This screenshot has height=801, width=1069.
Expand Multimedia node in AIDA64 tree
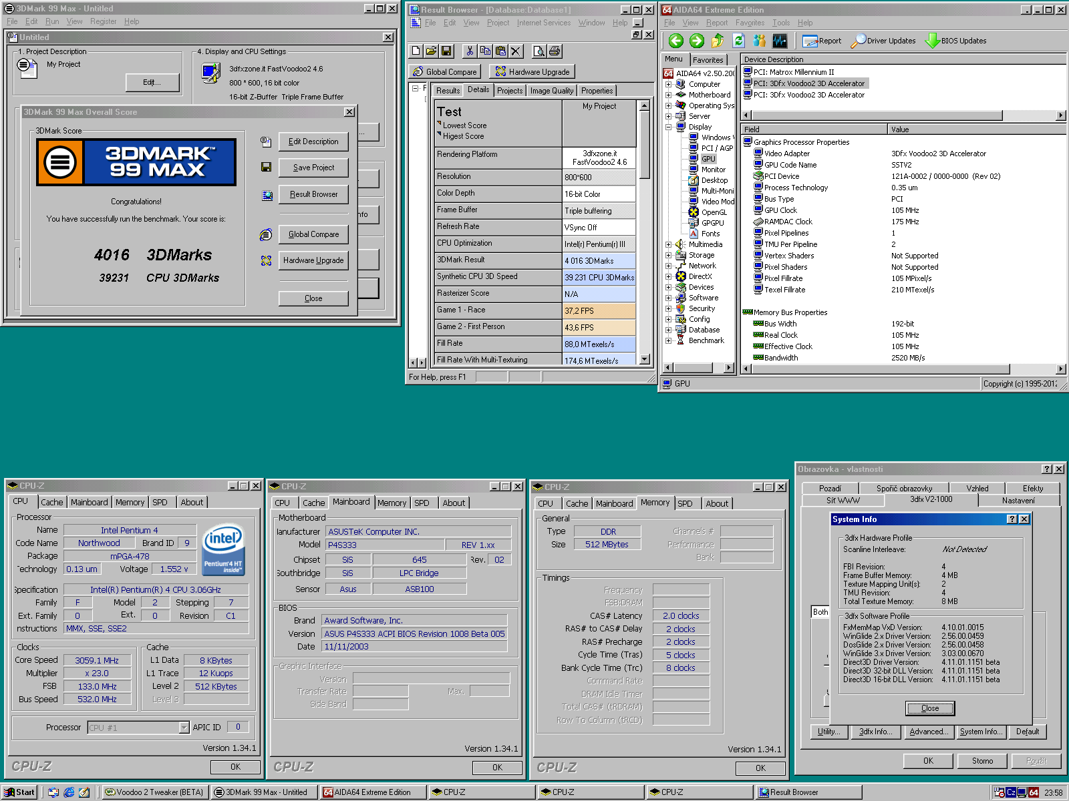click(668, 244)
